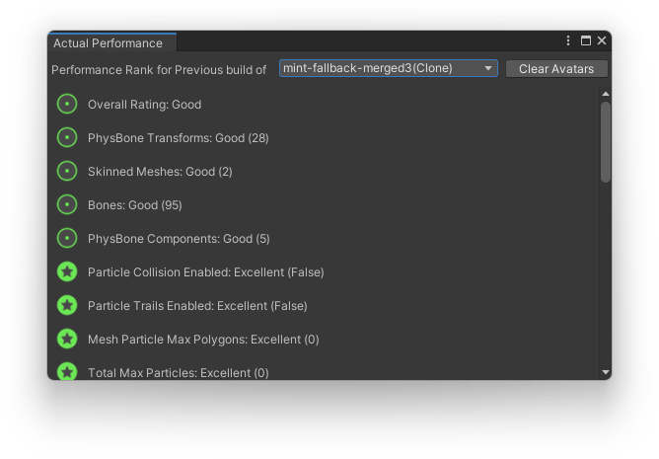This screenshot has height=459, width=659.
Task: Click the vertical scrollbar thumb
Action: [606, 141]
